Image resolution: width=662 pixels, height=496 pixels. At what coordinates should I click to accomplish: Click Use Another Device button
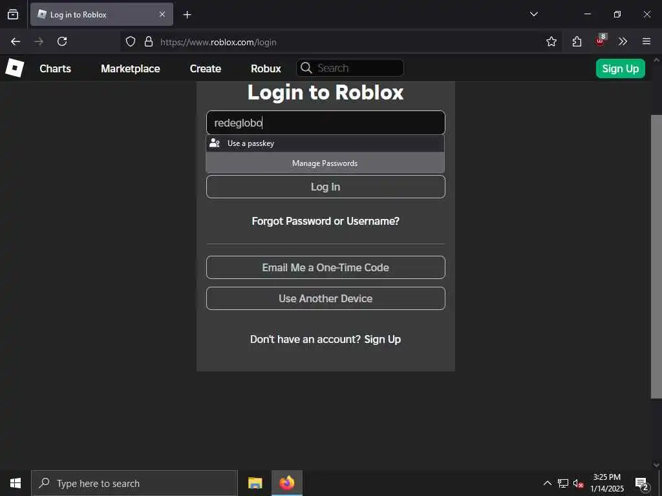[326, 298]
